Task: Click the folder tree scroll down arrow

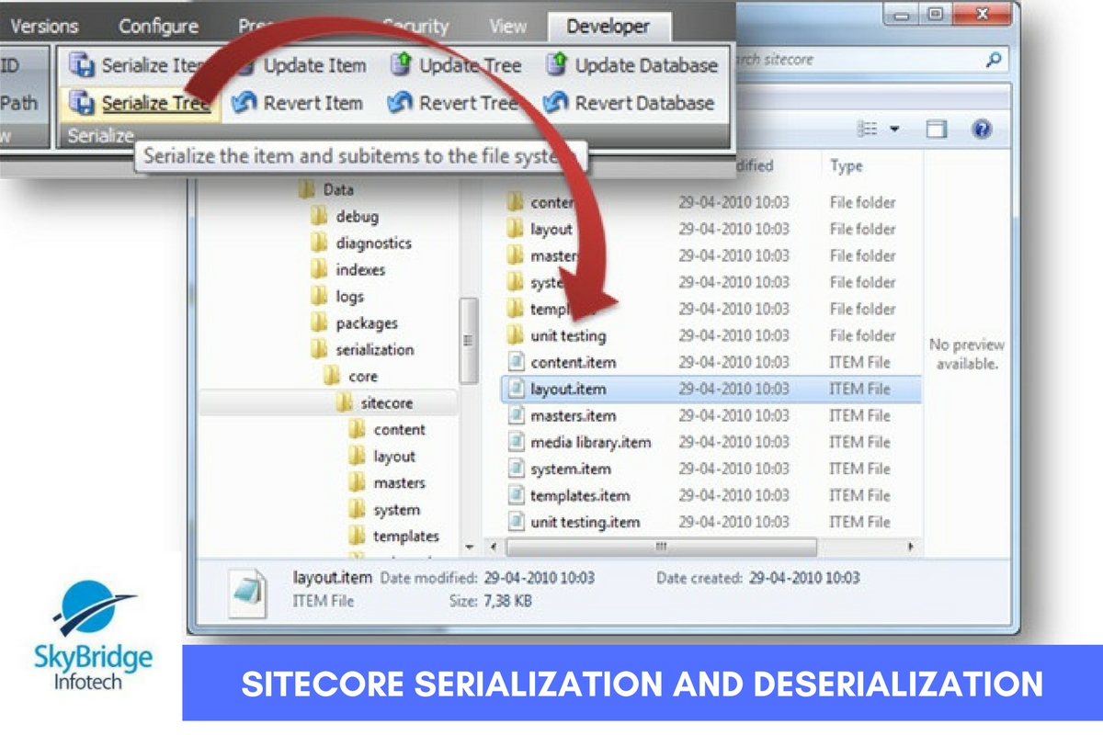Action: (470, 547)
